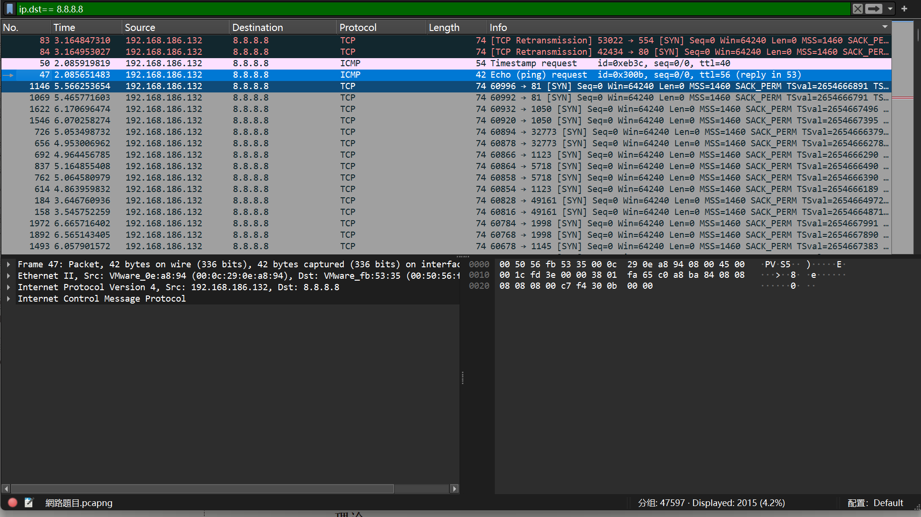The image size is (921, 517).
Task: Sort packets by Time column header
Action: click(64, 28)
